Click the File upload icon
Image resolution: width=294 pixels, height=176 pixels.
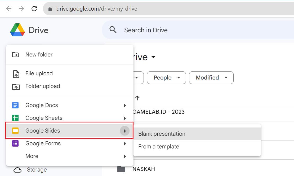coord(16,73)
